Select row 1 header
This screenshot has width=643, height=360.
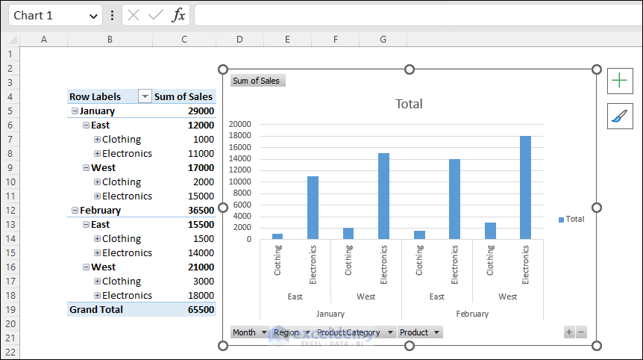10,55
